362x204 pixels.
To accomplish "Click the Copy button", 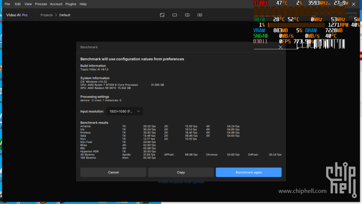I will tap(181, 173).
